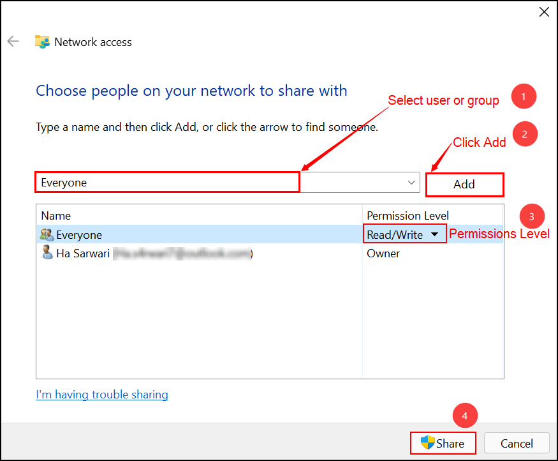Click the UAC shield icon on Share button
The width and height of the screenshot is (558, 461).
pyautogui.click(x=427, y=443)
